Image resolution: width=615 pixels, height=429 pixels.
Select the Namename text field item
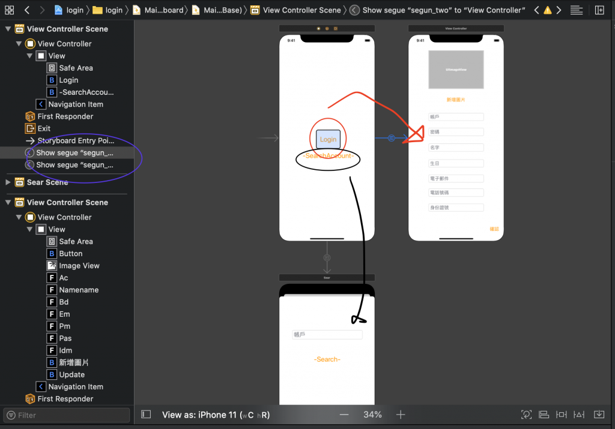point(73,290)
